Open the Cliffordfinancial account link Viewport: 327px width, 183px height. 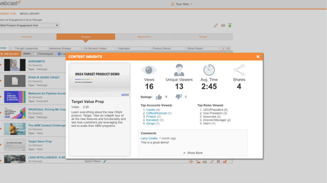click(x=156, y=113)
